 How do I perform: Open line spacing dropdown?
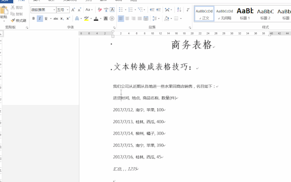(x=156, y=18)
